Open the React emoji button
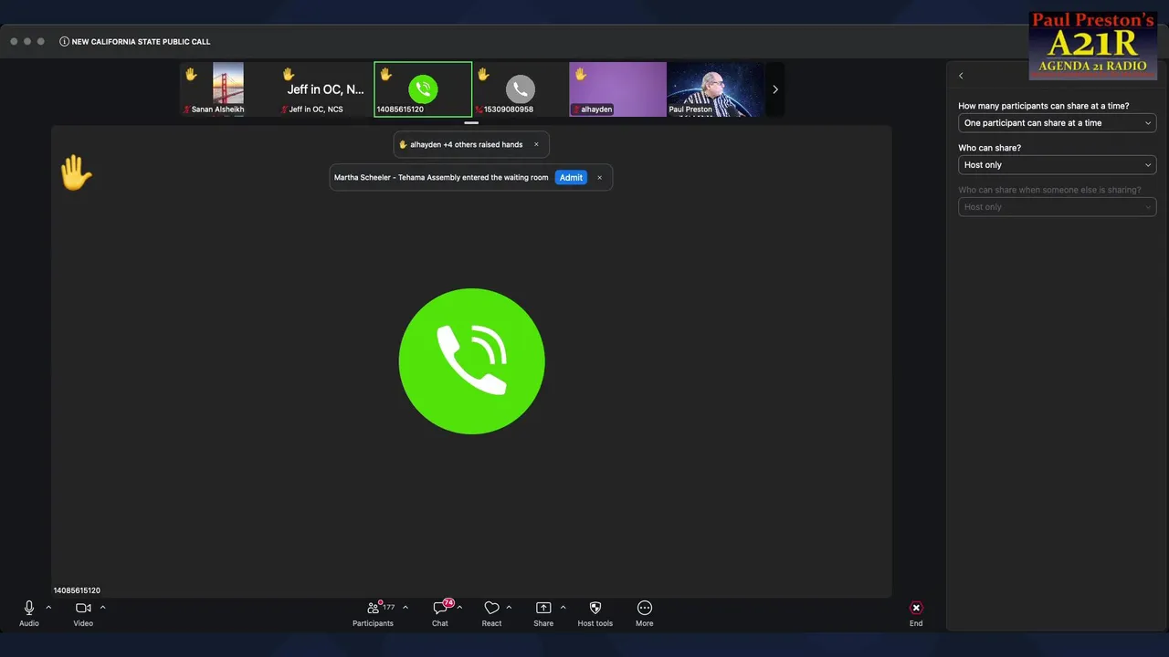 [x=491, y=613]
